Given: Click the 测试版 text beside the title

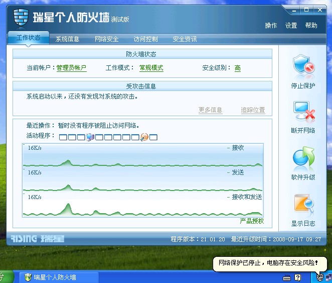Looking at the screenshot, I should [x=120, y=20].
